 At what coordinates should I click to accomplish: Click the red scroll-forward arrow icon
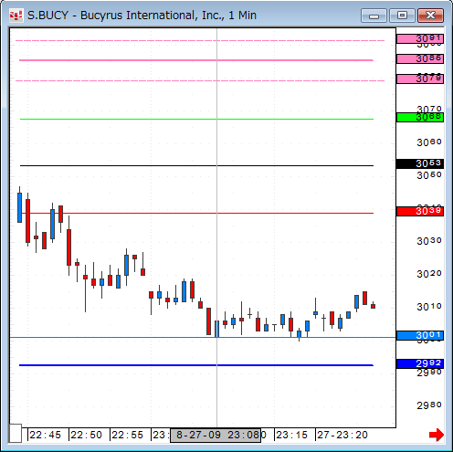click(437, 435)
